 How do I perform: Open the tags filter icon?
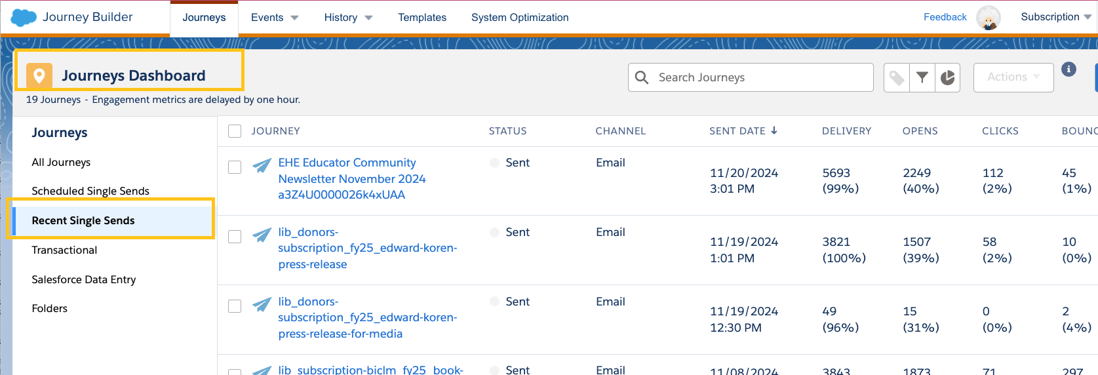(x=897, y=78)
